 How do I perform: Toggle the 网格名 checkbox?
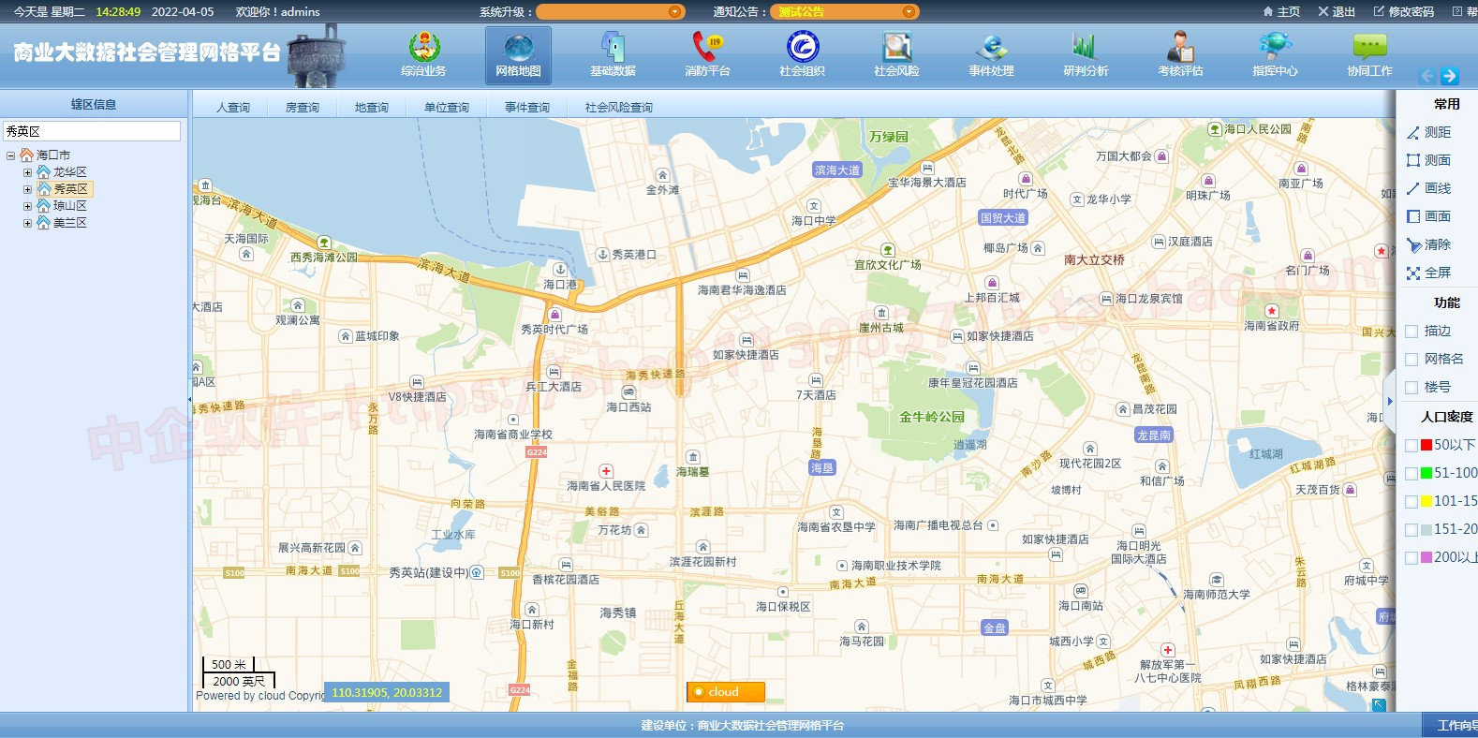pos(1411,359)
